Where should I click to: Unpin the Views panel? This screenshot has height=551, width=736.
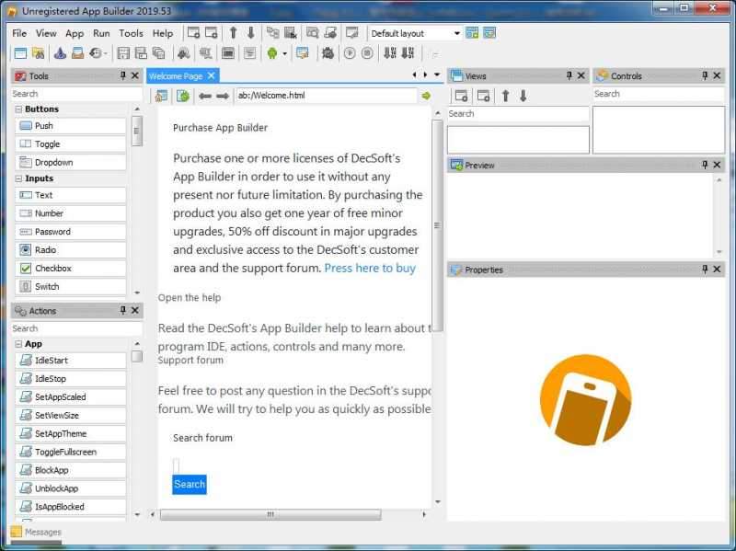click(x=570, y=75)
